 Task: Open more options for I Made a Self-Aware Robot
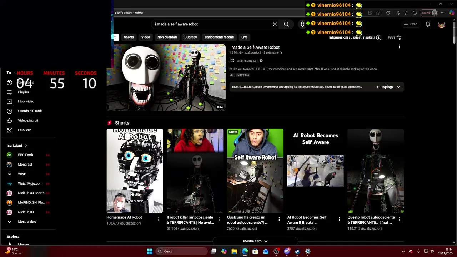click(x=399, y=46)
